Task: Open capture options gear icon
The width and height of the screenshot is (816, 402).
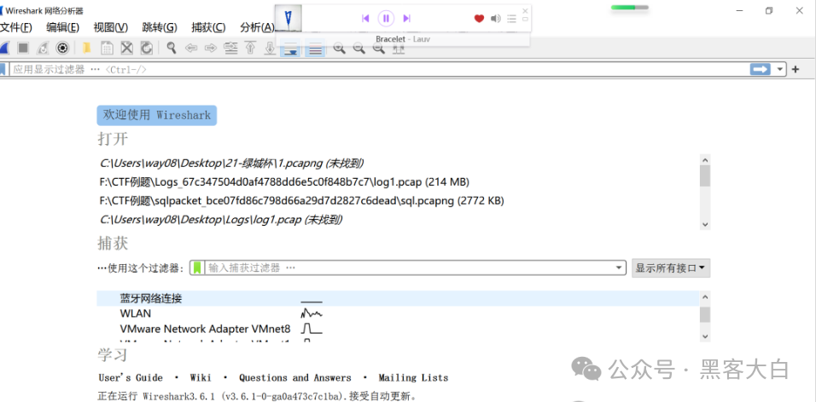Action: click(62, 49)
